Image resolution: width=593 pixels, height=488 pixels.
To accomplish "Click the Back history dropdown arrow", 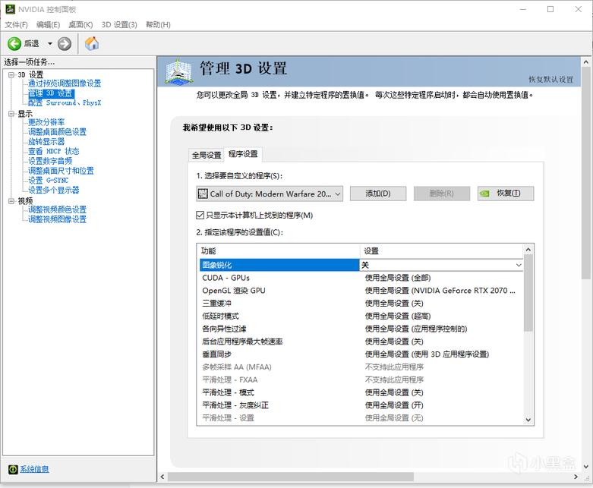I will coord(50,43).
